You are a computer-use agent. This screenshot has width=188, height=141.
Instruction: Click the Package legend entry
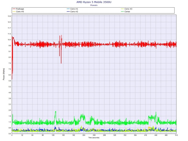(18, 9)
